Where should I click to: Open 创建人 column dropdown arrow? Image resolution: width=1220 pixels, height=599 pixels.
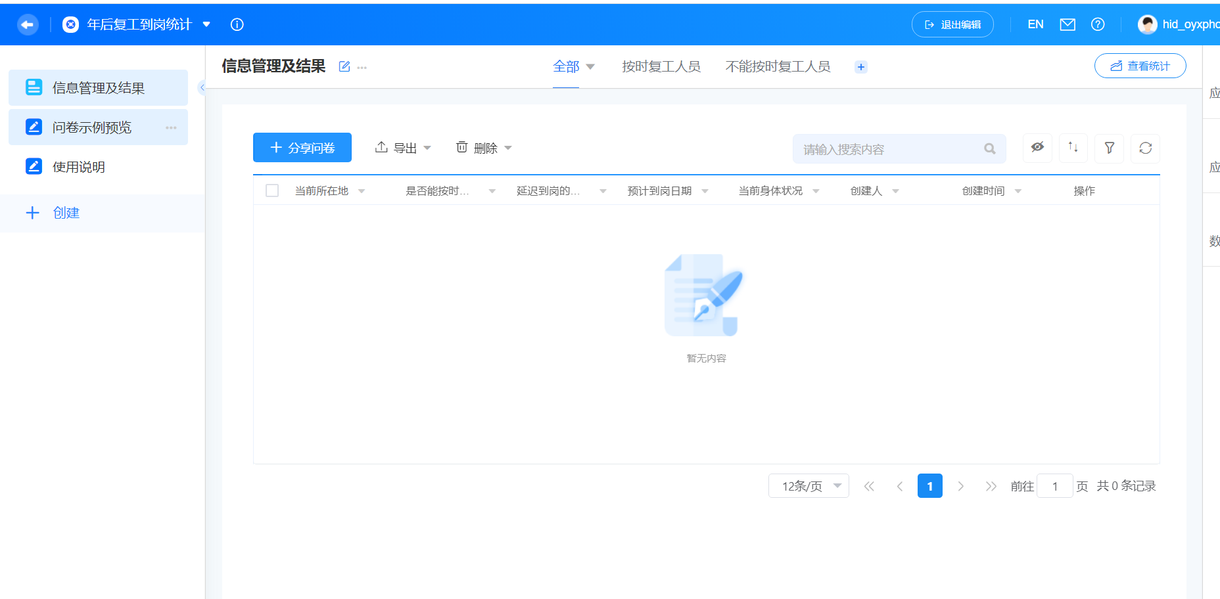pos(895,191)
